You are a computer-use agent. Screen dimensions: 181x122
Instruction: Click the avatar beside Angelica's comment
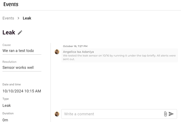(x=57, y=52)
